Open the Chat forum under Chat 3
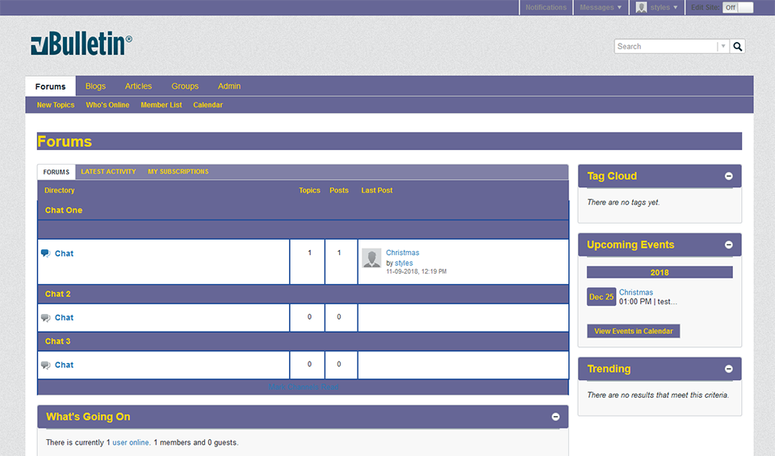The height and width of the screenshot is (456, 775). (x=65, y=365)
